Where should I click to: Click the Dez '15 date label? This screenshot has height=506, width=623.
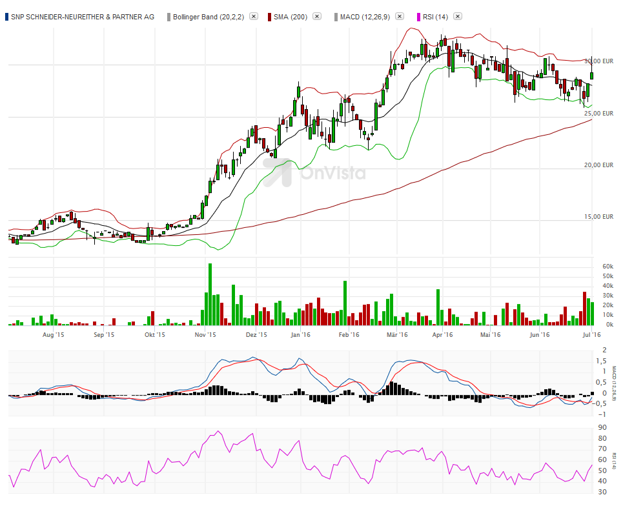click(x=257, y=335)
